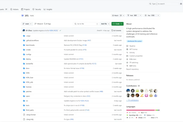The height and width of the screenshot is (122, 183).
Task: Open the configs folder icon
Action: pyautogui.click(x=24, y=54)
